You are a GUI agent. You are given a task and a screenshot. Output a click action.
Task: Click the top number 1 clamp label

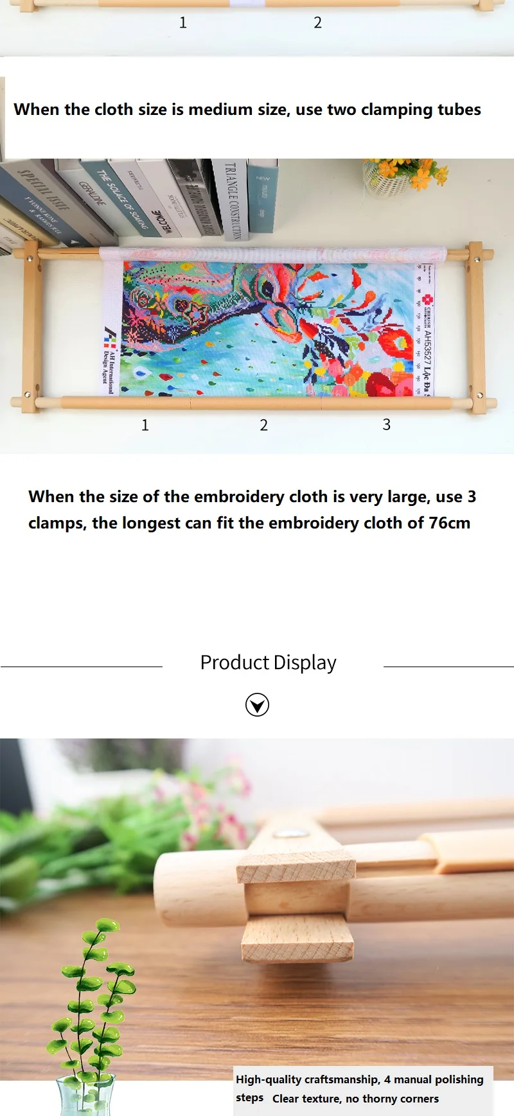183,22
